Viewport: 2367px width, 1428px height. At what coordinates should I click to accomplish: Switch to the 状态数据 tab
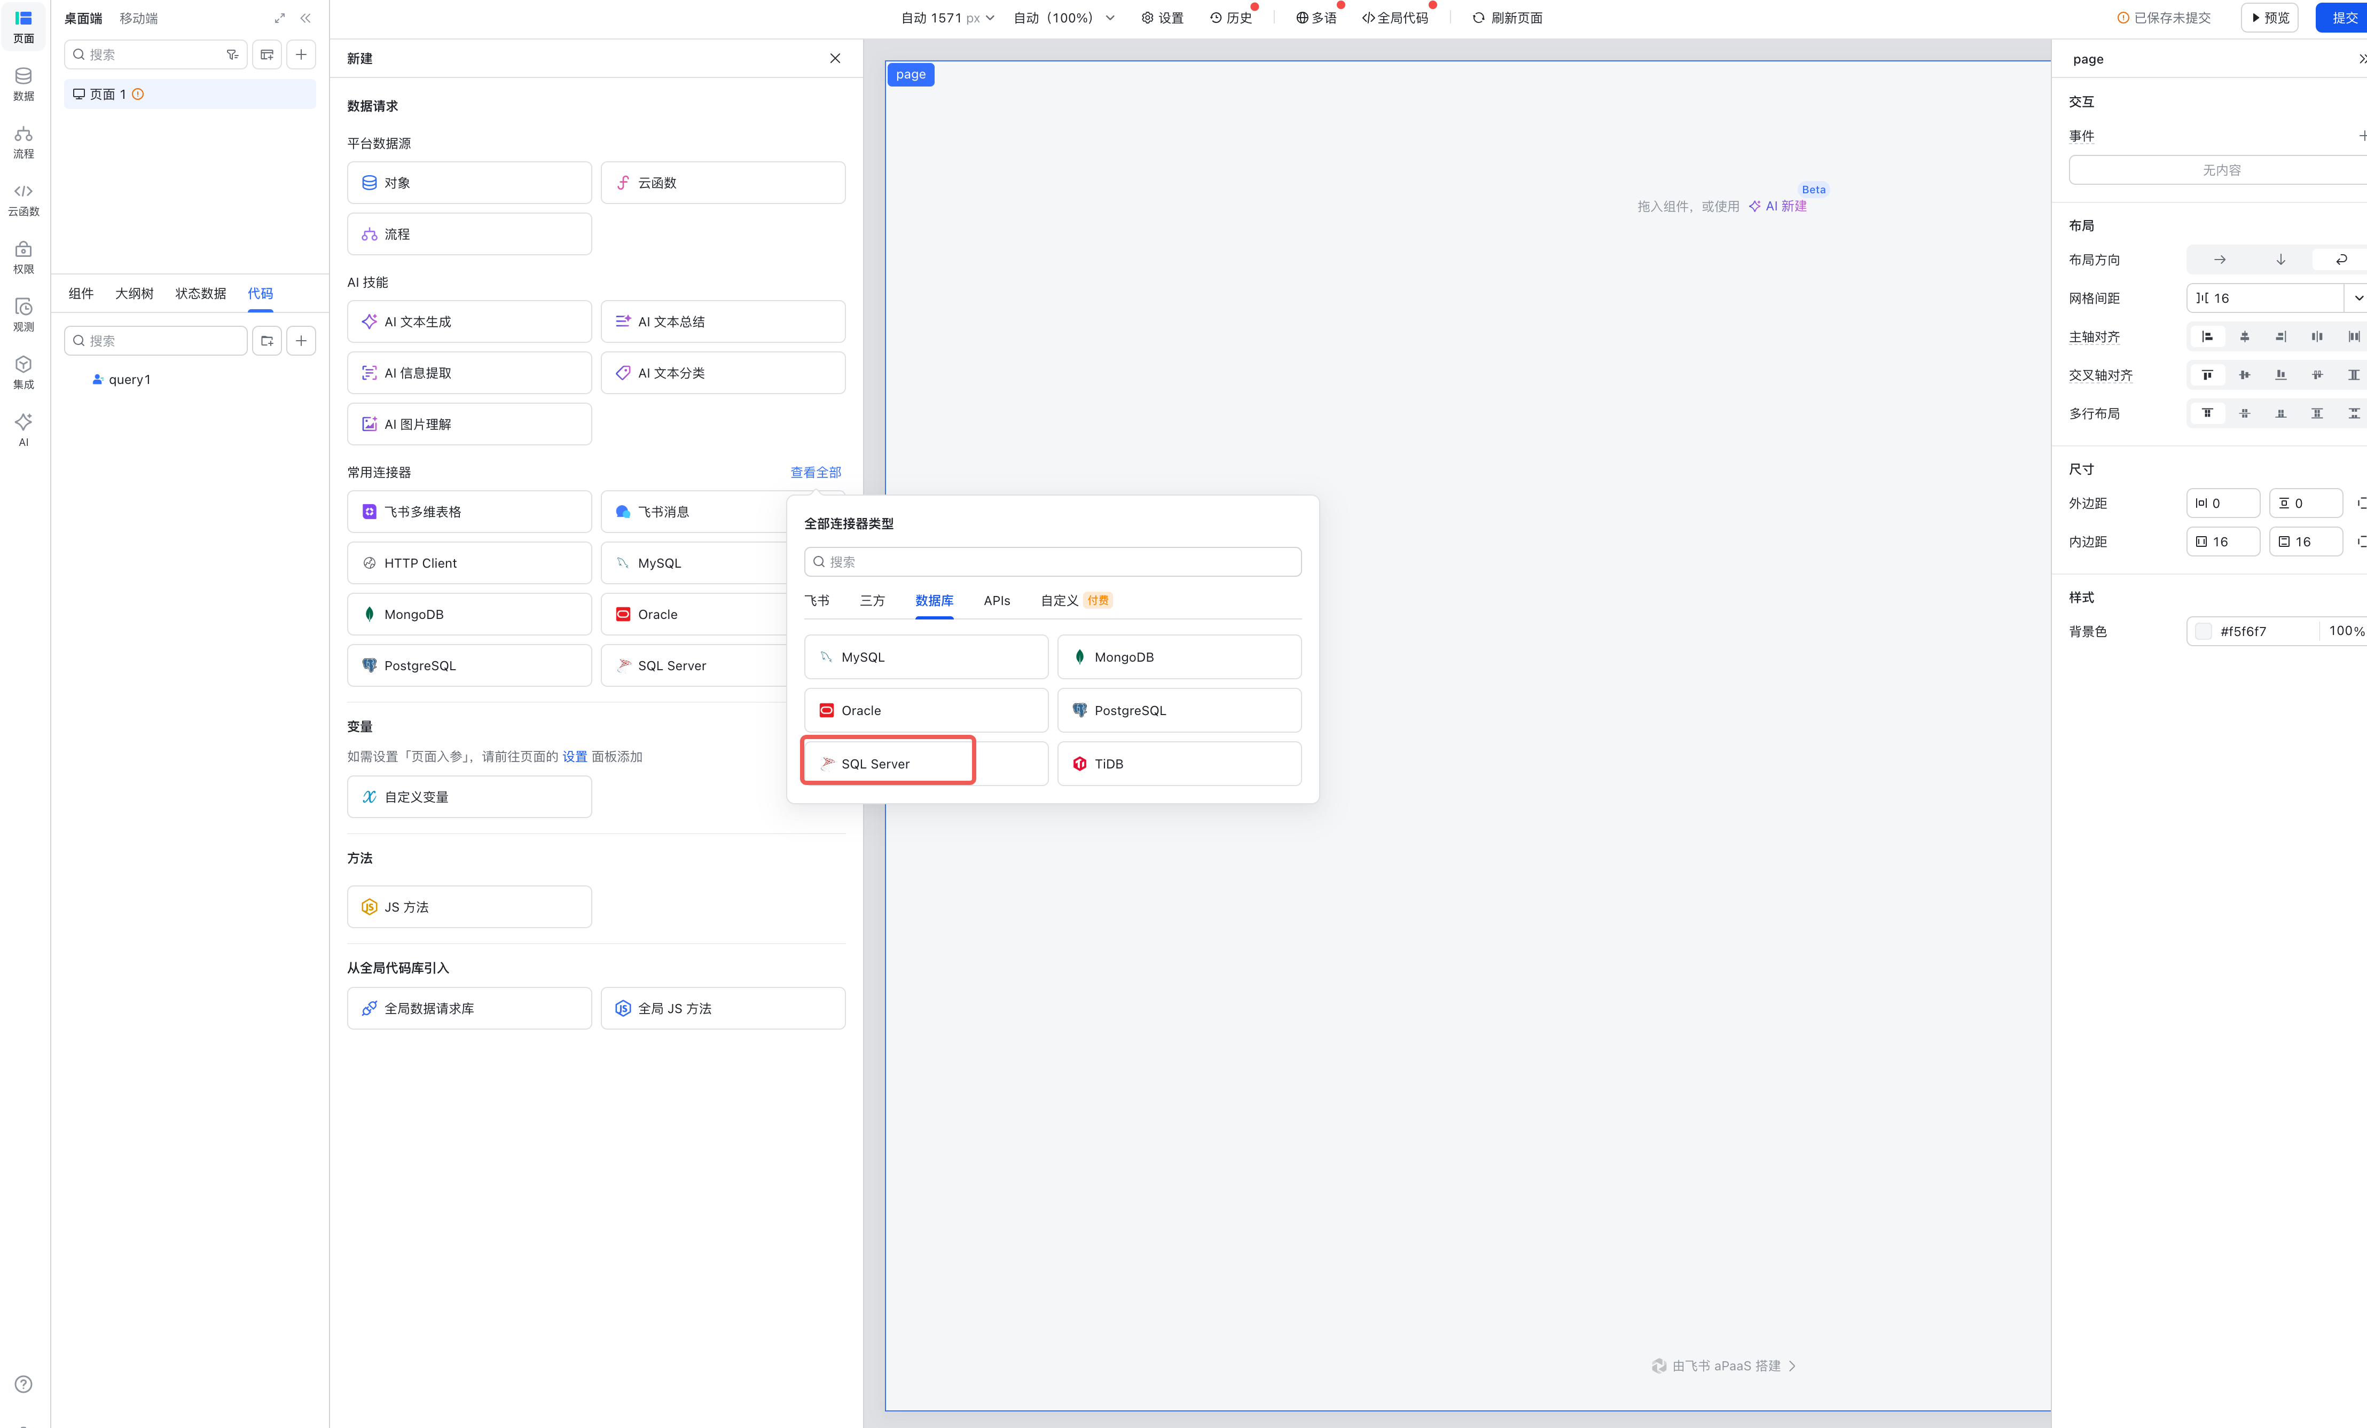200,293
